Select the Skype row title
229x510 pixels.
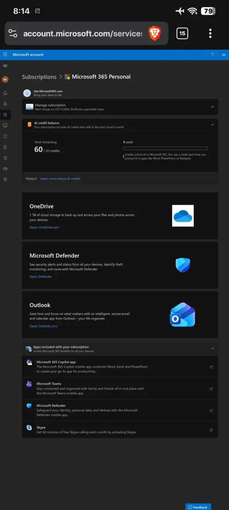[41, 428]
